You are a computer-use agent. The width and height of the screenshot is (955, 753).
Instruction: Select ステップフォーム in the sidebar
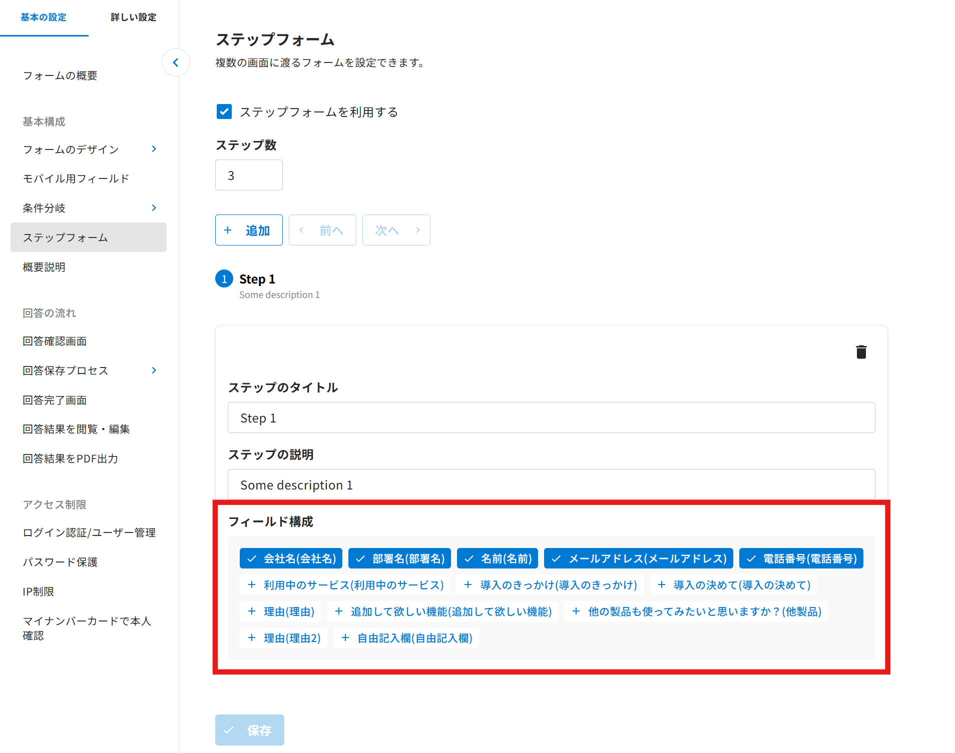click(x=89, y=237)
